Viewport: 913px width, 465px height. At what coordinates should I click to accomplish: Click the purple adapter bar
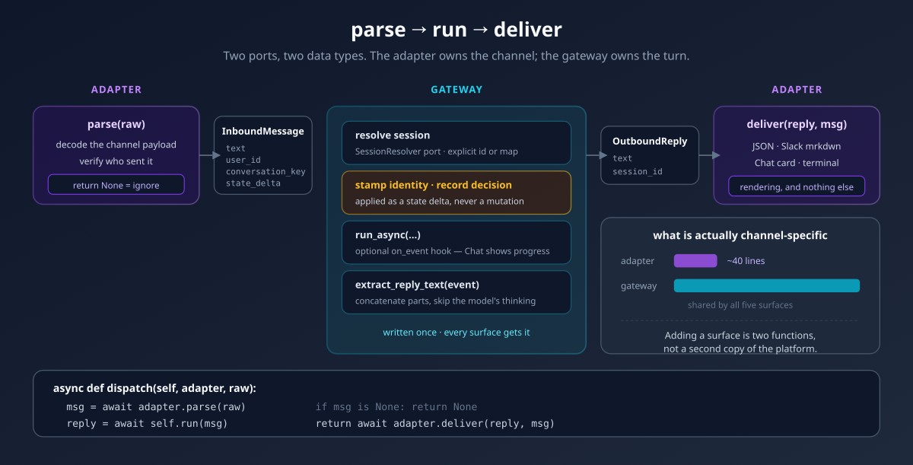point(695,261)
